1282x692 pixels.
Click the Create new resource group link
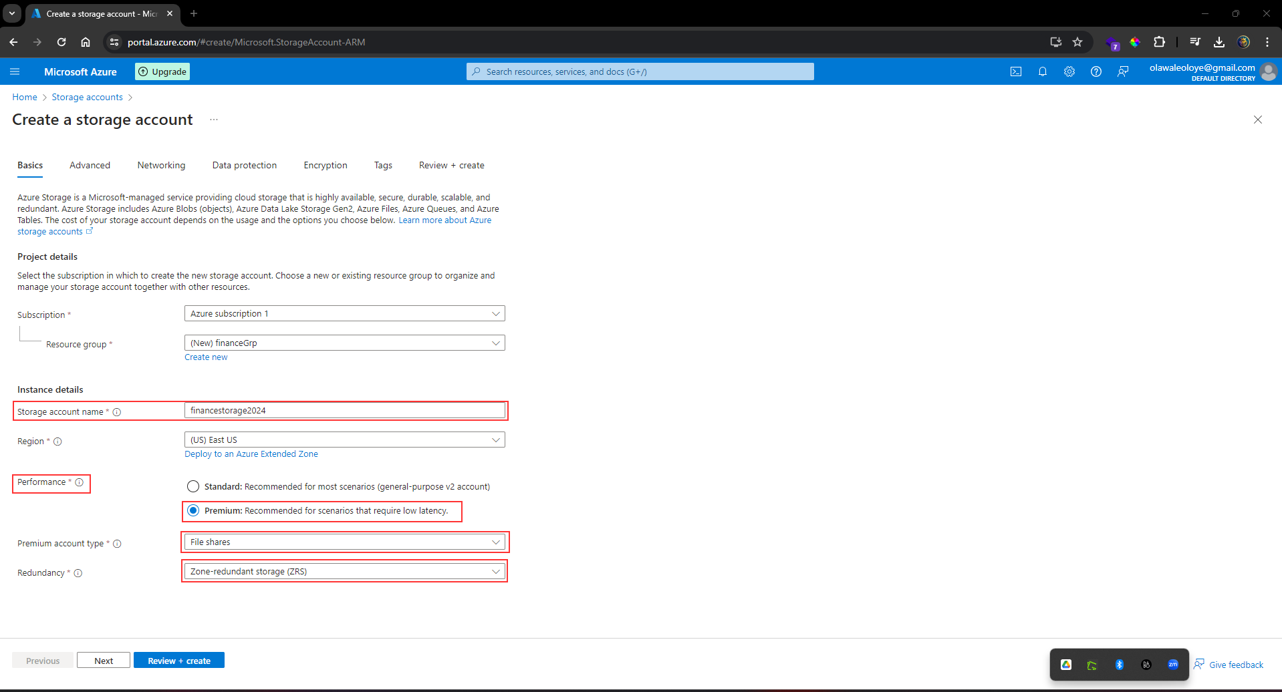tap(206, 357)
